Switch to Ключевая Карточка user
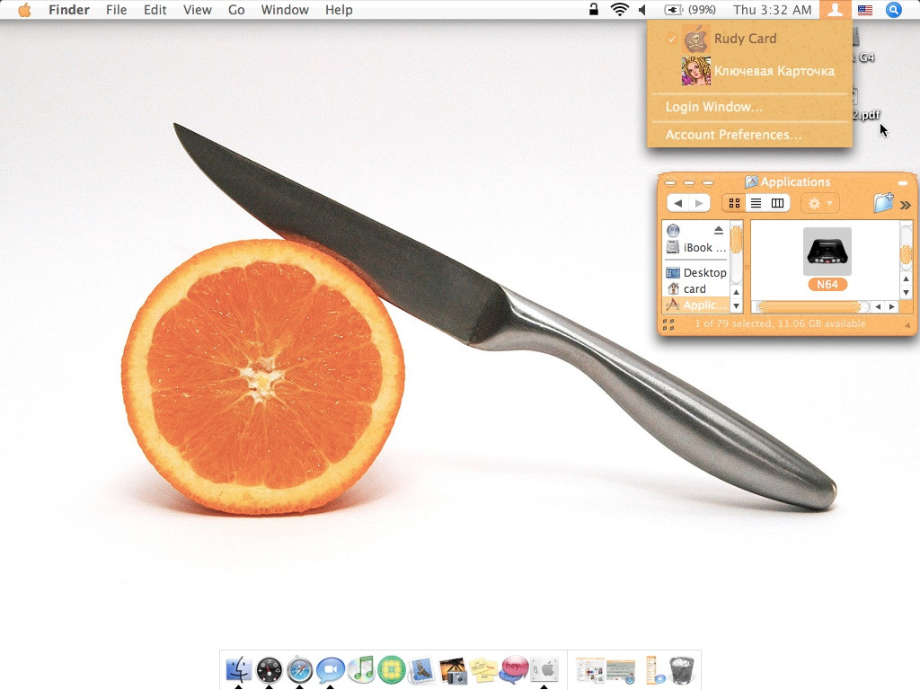The image size is (920, 690). click(749, 71)
